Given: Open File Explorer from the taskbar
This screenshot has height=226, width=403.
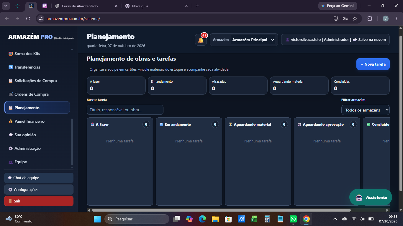Looking at the screenshot, I should [x=215, y=219].
